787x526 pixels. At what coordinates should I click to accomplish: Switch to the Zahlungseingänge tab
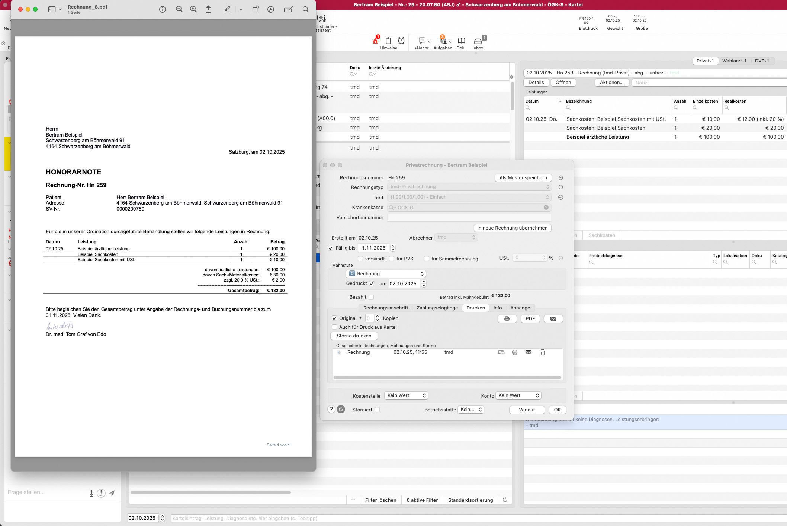[x=437, y=308]
